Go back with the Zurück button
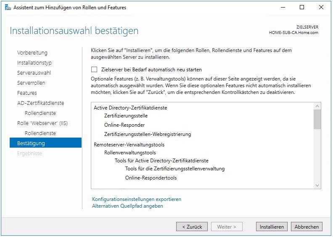Viewport: 333px width, 237px height. pos(192,227)
